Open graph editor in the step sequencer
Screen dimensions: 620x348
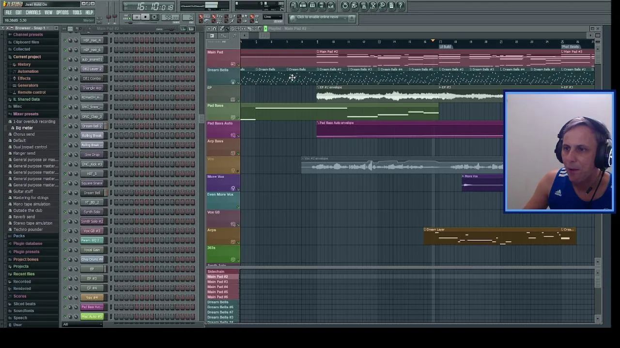tap(183, 29)
